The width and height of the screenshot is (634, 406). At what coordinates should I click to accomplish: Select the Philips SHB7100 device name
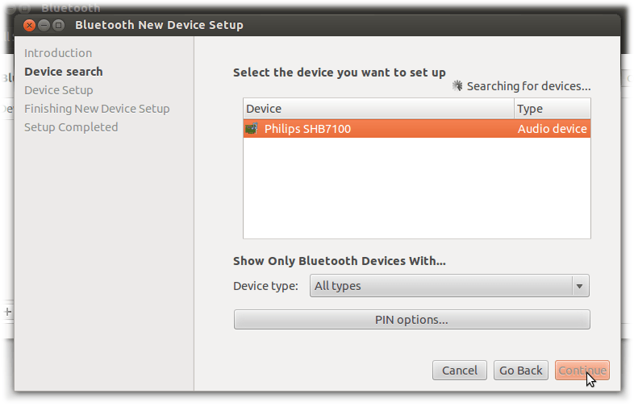(307, 129)
